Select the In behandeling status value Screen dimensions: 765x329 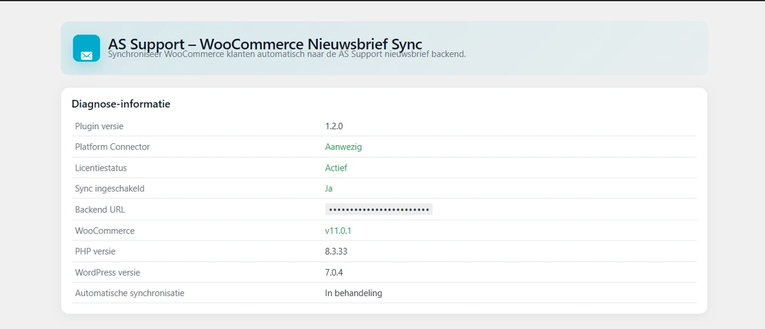click(x=354, y=293)
